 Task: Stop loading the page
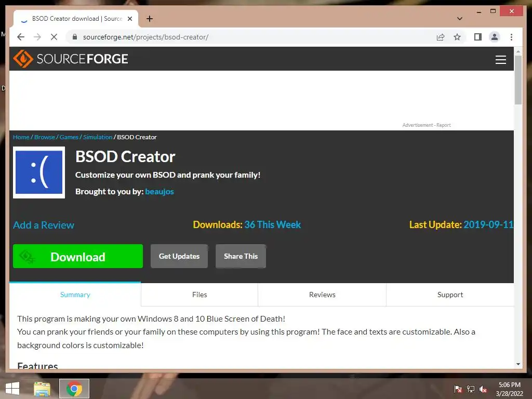tap(54, 37)
